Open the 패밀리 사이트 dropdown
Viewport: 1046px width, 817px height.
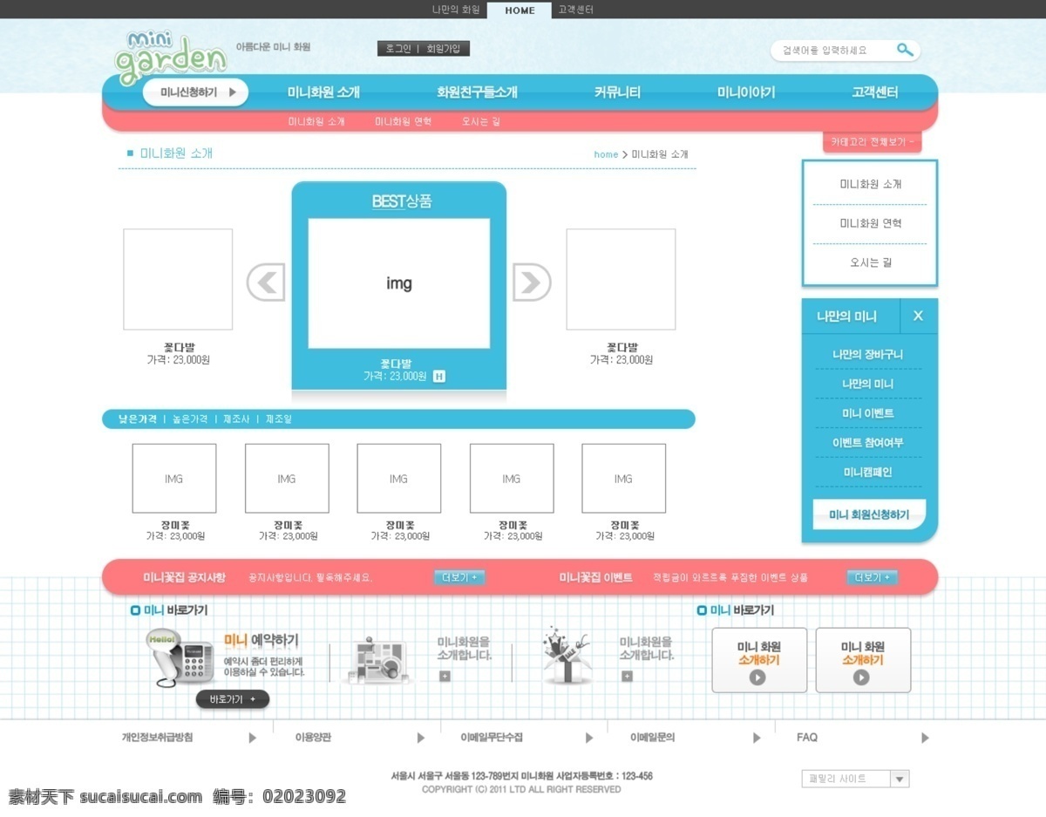tap(855, 779)
